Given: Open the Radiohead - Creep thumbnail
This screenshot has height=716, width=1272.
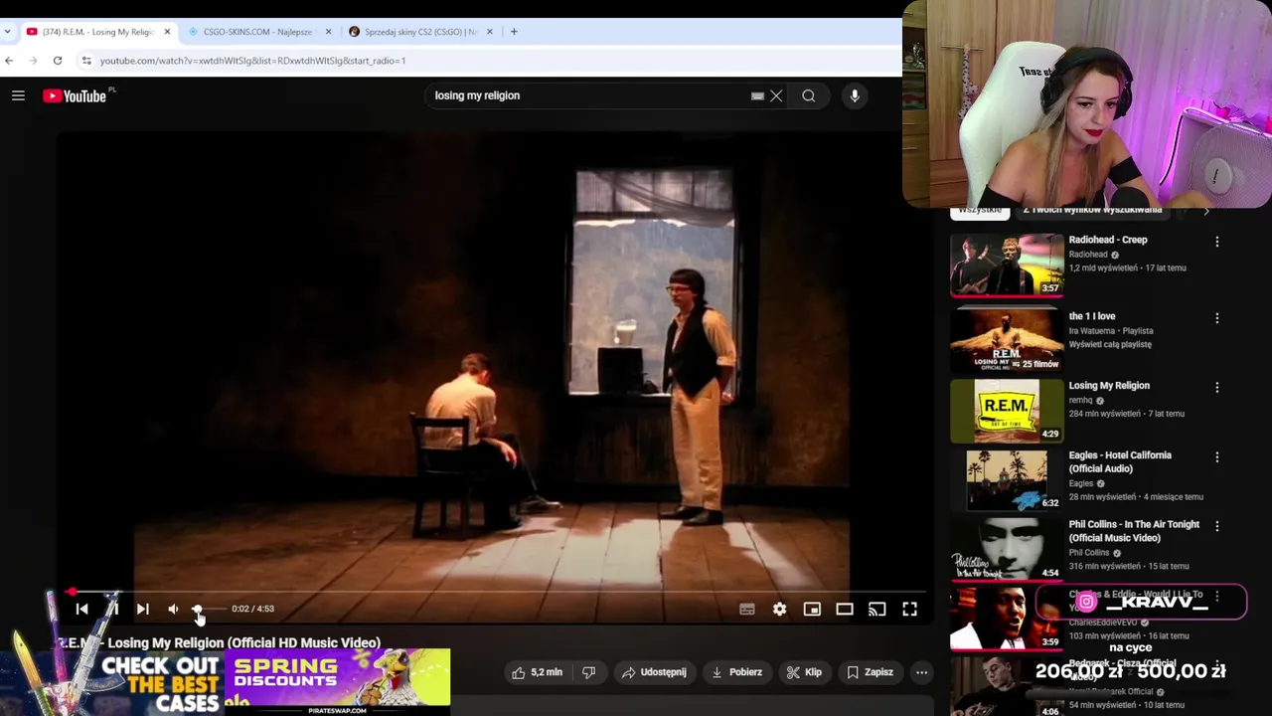Looking at the screenshot, I should pyautogui.click(x=1007, y=266).
